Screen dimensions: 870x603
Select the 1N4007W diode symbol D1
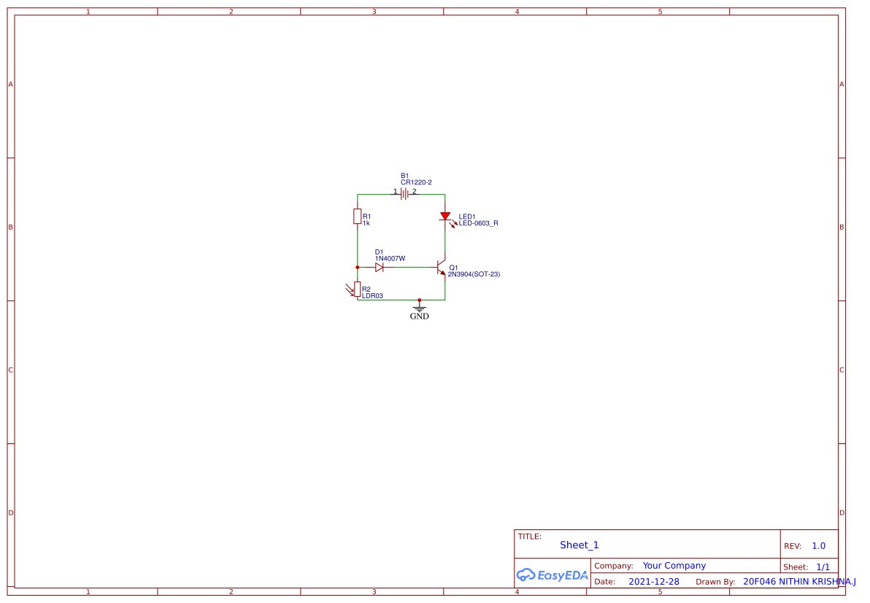[380, 267]
